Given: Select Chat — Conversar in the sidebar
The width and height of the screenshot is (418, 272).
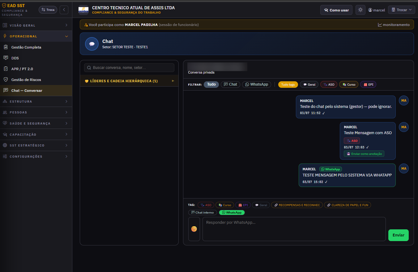Looking at the screenshot, I should [36, 91].
